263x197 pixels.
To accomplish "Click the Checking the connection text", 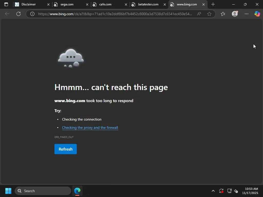I will (82, 119).
